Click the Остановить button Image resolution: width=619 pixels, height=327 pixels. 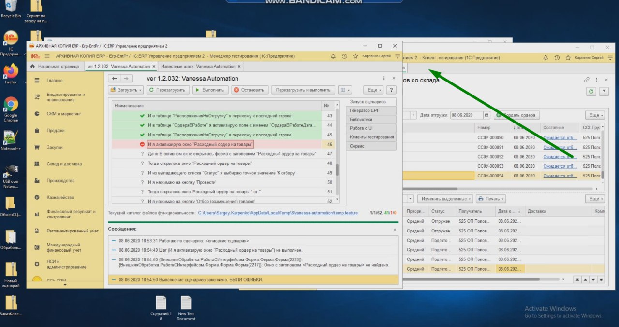tap(250, 90)
